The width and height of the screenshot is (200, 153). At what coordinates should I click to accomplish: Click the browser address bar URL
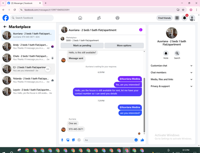47,10
